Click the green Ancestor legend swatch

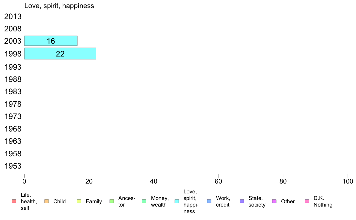pyautogui.click(x=111, y=201)
